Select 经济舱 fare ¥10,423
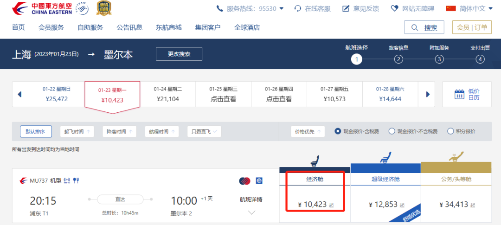 (x=315, y=205)
